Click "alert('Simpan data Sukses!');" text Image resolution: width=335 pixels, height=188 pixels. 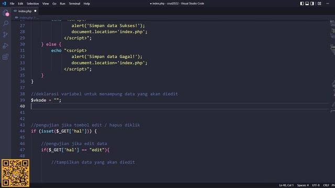(108, 26)
